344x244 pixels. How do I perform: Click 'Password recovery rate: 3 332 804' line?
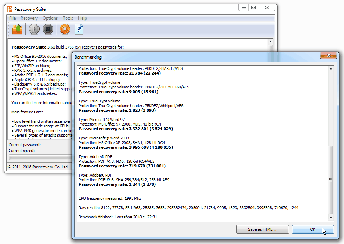(126, 129)
